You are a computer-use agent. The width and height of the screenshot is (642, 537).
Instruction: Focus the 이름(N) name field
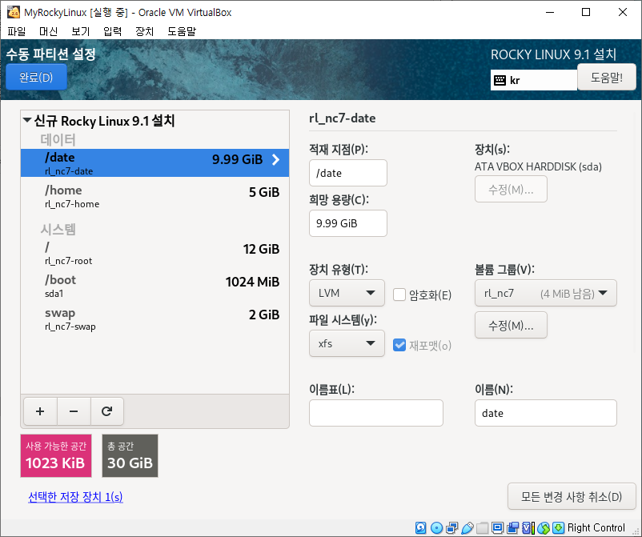(545, 413)
